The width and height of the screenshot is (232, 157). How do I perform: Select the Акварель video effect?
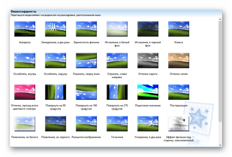pyautogui.click(x=25, y=29)
